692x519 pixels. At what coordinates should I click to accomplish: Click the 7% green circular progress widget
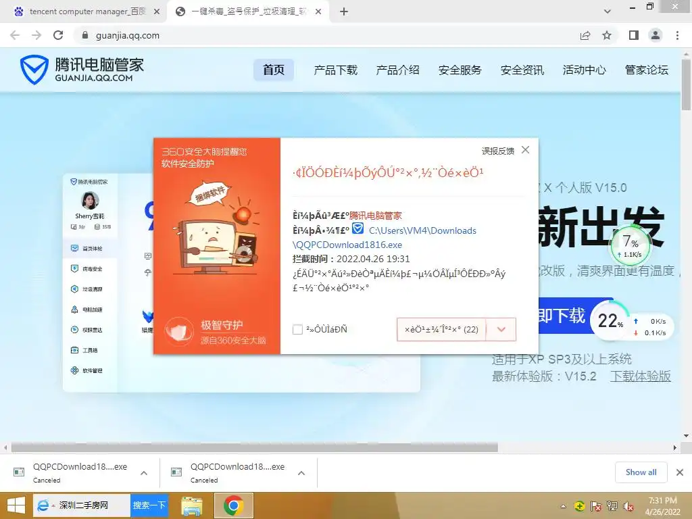point(631,246)
